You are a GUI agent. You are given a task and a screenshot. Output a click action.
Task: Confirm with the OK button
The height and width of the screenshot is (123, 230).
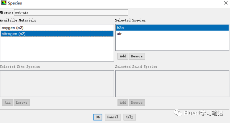(x=98, y=117)
